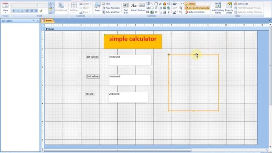Open the Line Type dropdown

point(175,8)
